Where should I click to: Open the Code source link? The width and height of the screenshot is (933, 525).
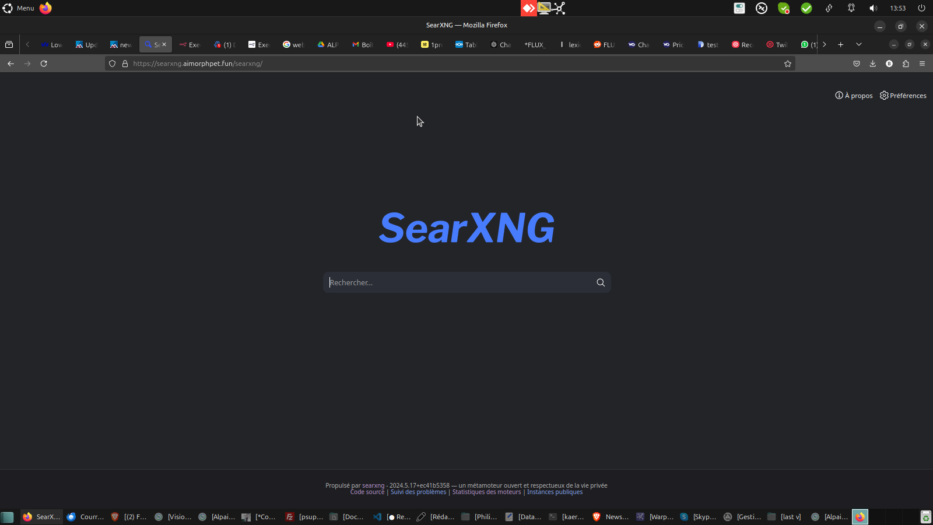[x=367, y=492]
